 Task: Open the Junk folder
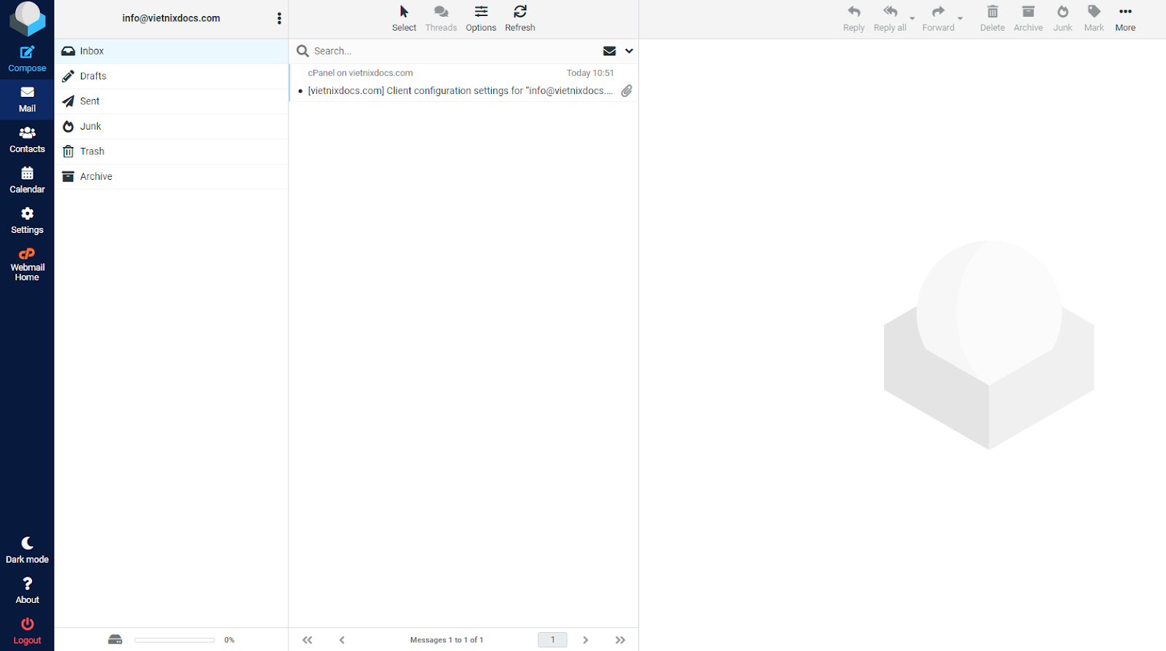[171, 126]
